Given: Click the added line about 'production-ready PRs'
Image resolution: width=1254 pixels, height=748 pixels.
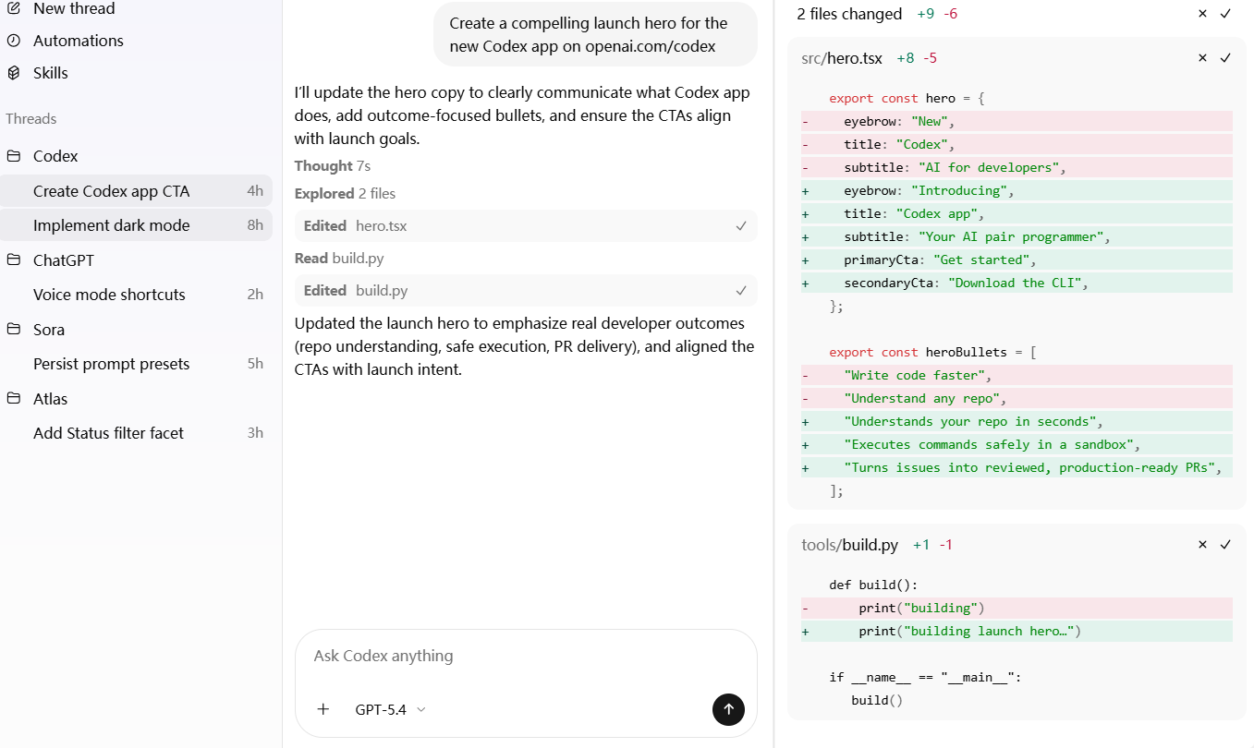Looking at the screenshot, I should 1017,467.
